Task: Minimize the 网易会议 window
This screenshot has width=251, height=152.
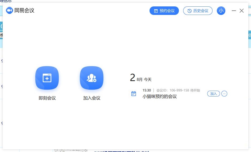Action: click(234, 11)
